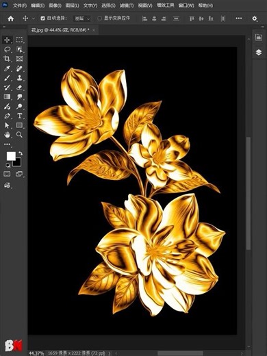
Task: Open the Libraries panel icon on the right dock
Action: point(259,37)
